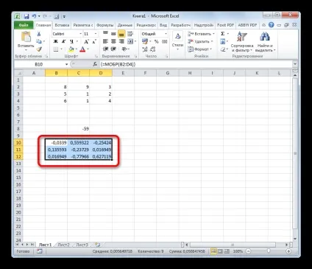The width and height of the screenshot is (312, 269).
Task: Click the zoom out minus button
Action: pos(248,251)
